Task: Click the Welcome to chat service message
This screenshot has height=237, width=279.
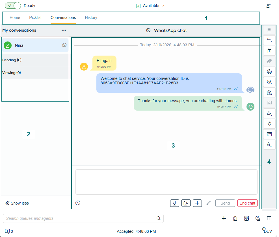Action: point(169,83)
